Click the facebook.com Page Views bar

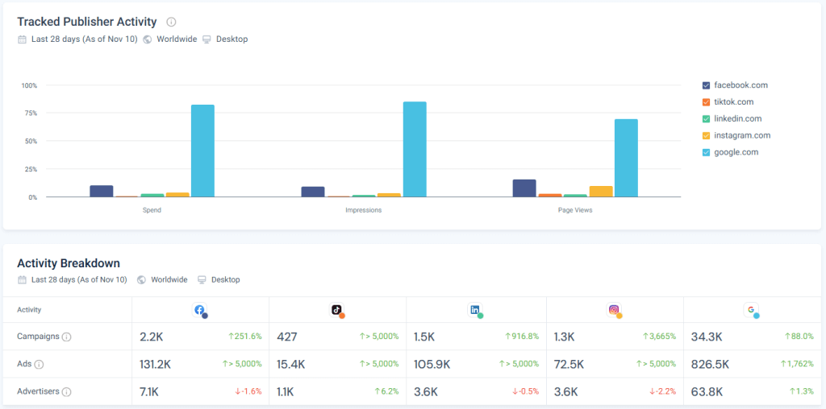[524, 188]
